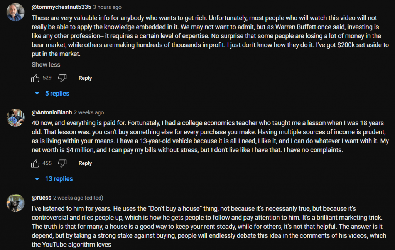Click the "3 hours ago" timestamp
Image resolution: width=395 pixels, height=250 pixels.
click(x=108, y=7)
